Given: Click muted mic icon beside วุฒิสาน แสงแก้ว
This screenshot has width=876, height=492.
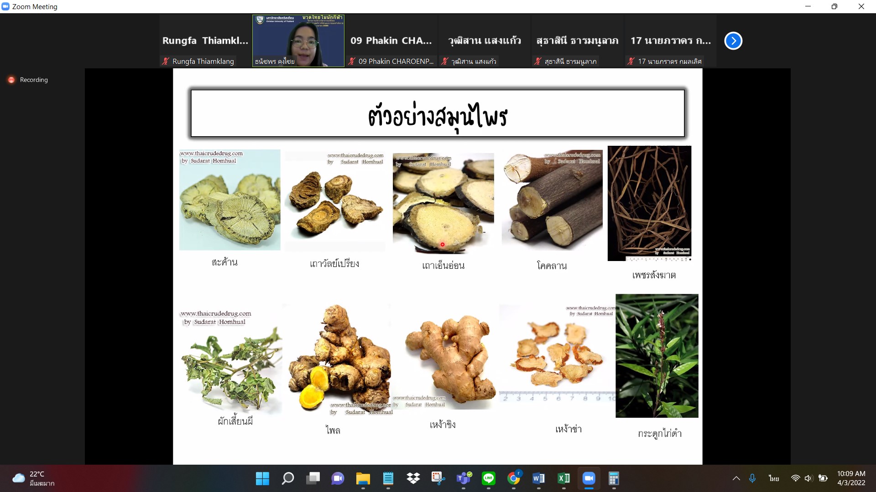Looking at the screenshot, I should click(x=445, y=61).
